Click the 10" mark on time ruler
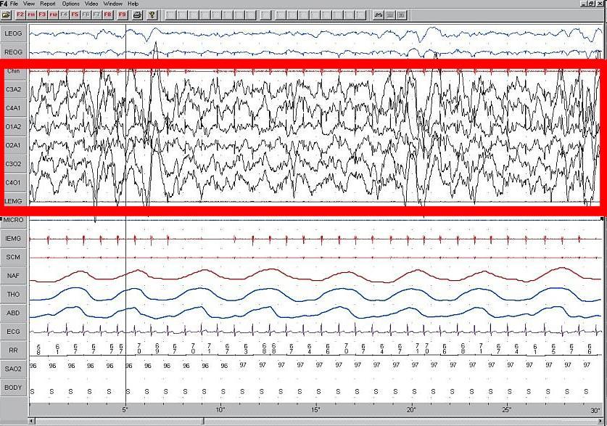This screenshot has height=426, width=607. point(220,410)
